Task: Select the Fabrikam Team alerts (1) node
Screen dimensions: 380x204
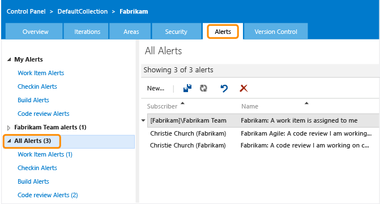Action: click(x=50, y=127)
